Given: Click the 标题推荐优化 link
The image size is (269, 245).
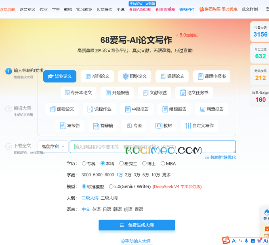Looking at the screenshot, I should 221,157.
